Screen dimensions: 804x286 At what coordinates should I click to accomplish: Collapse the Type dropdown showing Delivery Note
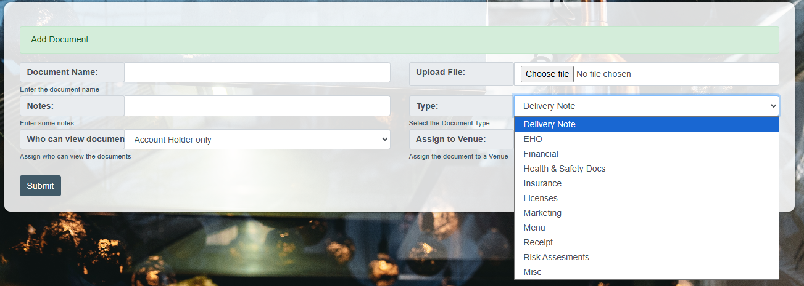pyautogui.click(x=646, y=106)
